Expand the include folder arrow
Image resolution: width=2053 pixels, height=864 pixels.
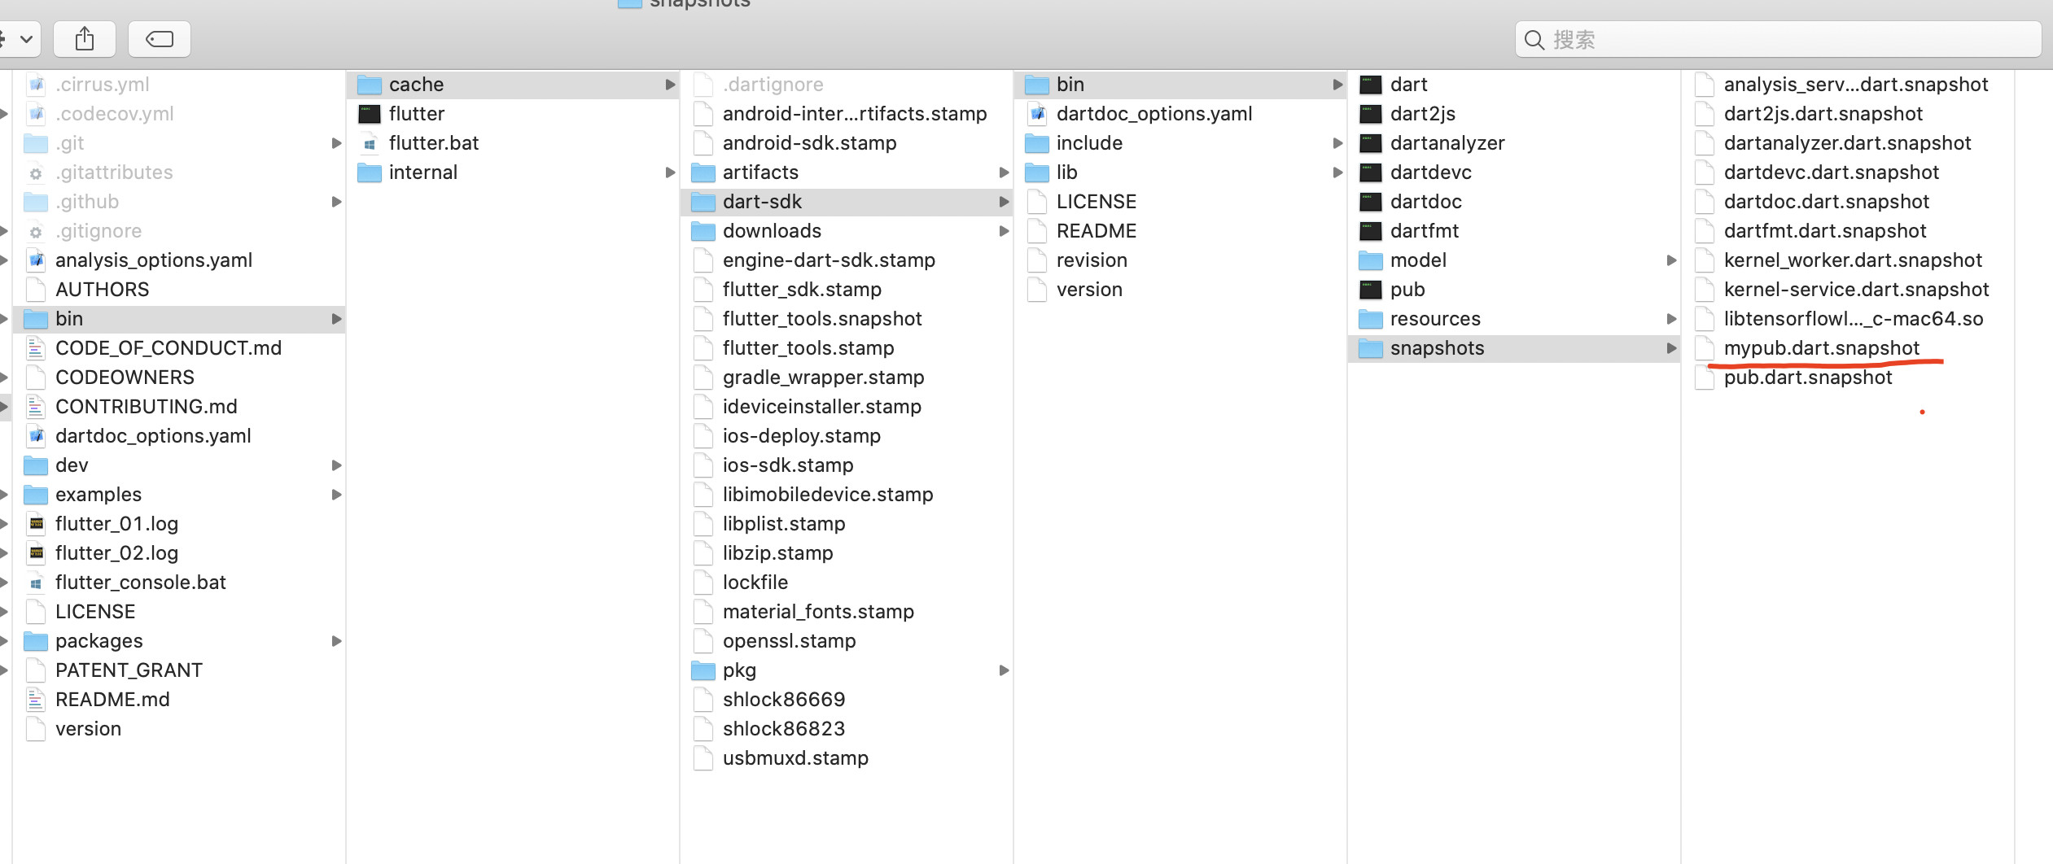click(x=1337, y=143)
